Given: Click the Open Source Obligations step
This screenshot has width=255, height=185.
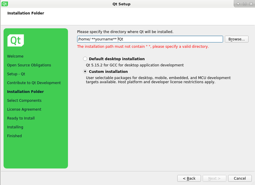Looking at the screenshot, I should tap(29, 65).
